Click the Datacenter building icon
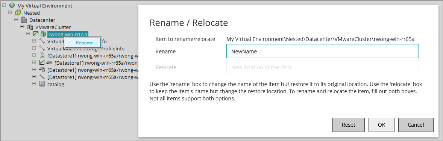 tap(24, 20)
